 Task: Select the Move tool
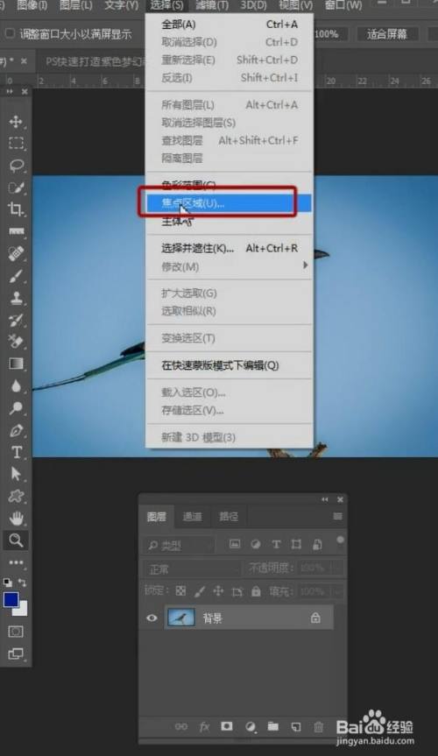point(16,121)
